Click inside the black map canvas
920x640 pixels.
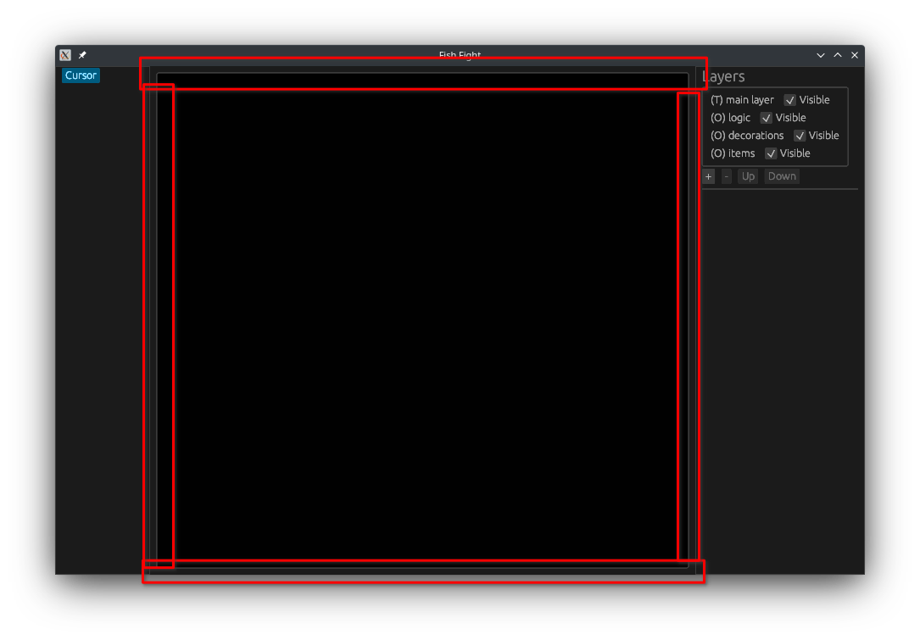(x=424, y=322)
